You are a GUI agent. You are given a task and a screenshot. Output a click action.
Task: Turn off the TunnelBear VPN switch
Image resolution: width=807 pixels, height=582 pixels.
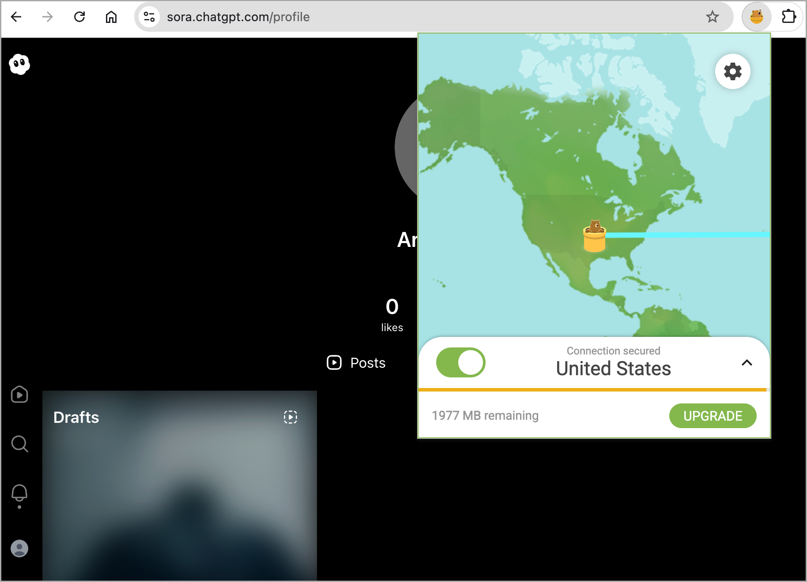click(x=460, y=362)
